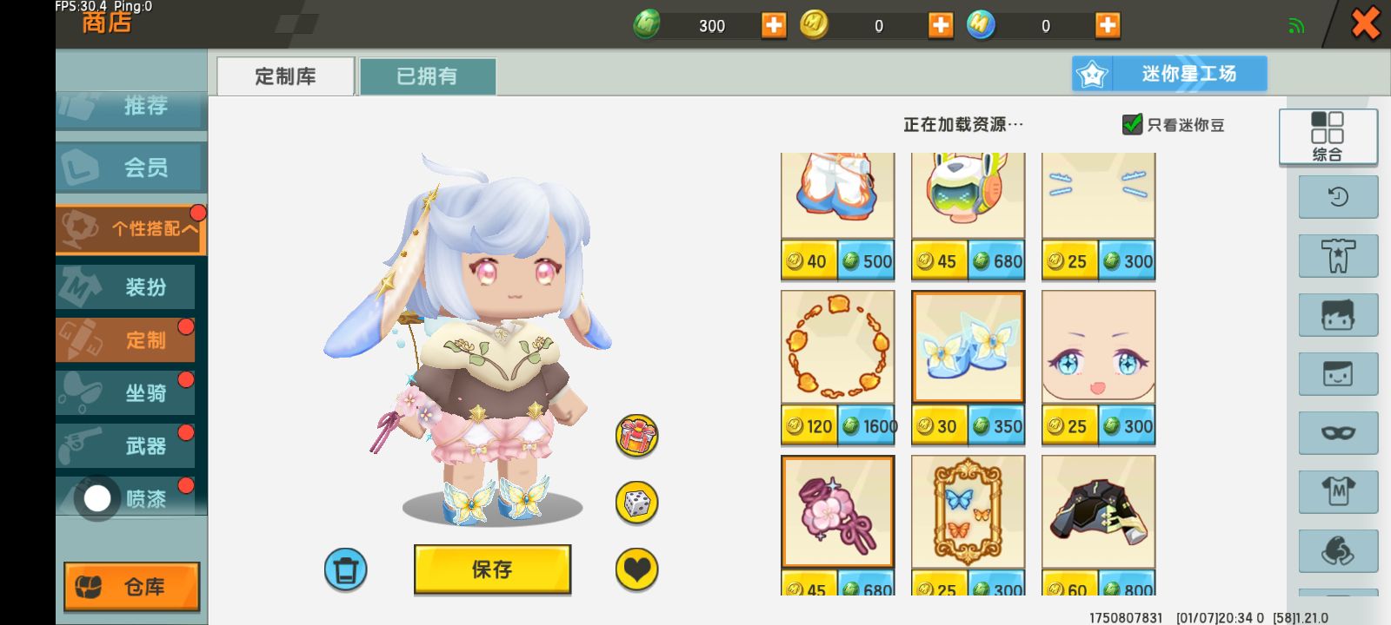
Task: Click the trash can clear-outfit icon
Action: 346,569
